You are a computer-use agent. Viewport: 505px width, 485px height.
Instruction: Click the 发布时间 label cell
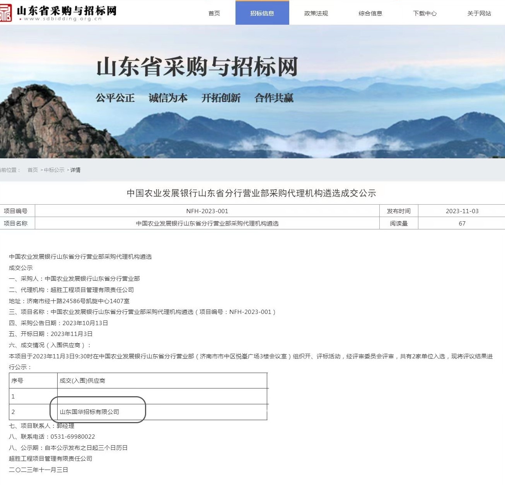click(399, 211)
